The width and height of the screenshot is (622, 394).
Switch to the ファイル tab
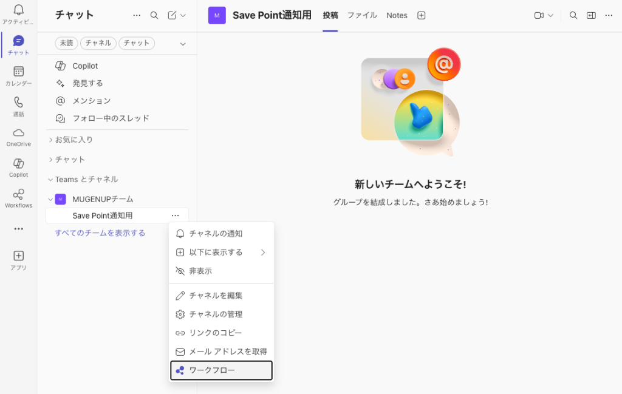coord(362,15)
